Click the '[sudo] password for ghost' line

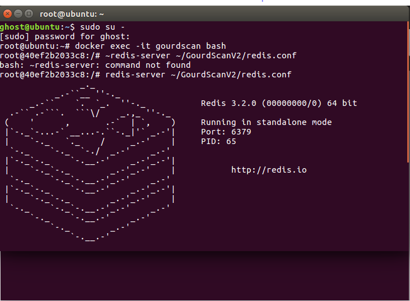point(65,36)
